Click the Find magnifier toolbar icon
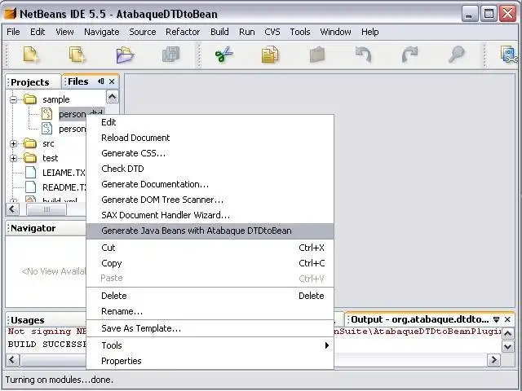The image size is (522, 391). tap(456, 55)
